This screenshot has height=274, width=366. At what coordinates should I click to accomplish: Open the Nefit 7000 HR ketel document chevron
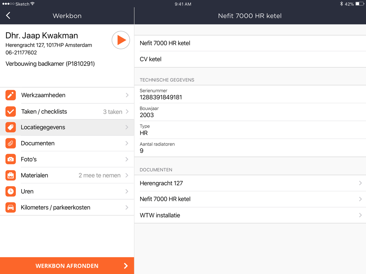click(x=360, y=199)
